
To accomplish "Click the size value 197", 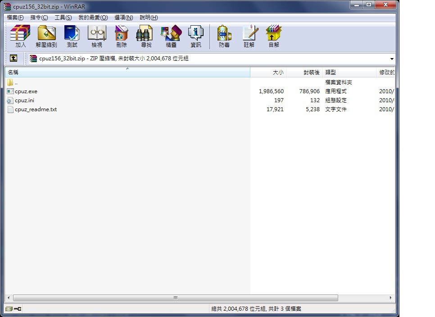I will (279, 100).
